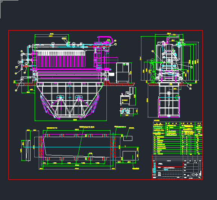The width and height of the screenshot is (217, 200).
Task: Click the projection symbol in the title block
Action: (195, 175)
